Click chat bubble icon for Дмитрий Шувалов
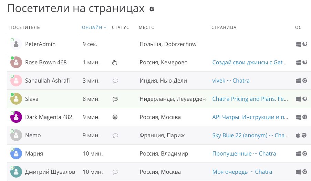The height and width of the screenshot is (181, 311). pos(115,172)
